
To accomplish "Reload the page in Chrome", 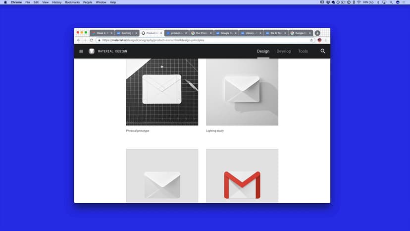I will [x=91, y=40].
